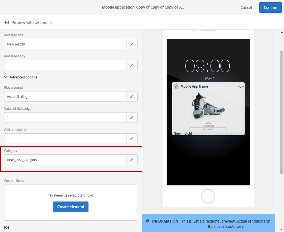
Task: Click the pencil icon beside Message body
Action: click(x=132, y=65)
